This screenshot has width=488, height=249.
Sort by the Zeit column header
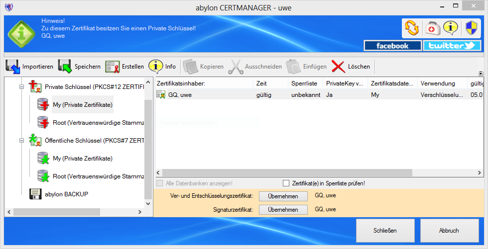pyautogui.click(x=271, y=83)
